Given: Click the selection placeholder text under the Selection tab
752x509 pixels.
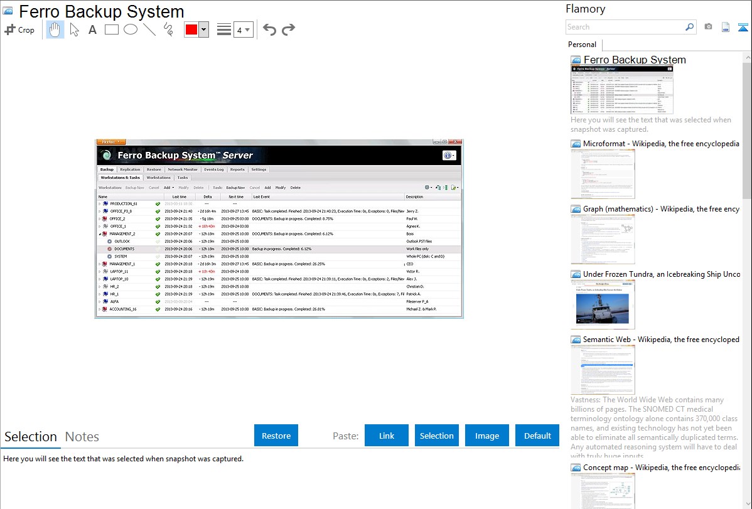Looking at the screenshot, I should (123, 459).
